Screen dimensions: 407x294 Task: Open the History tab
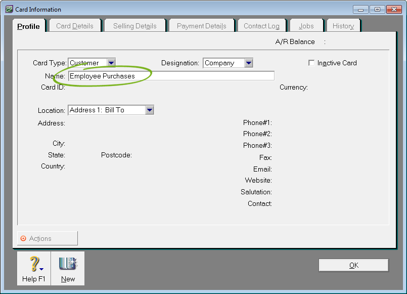(x=343, y=26)
